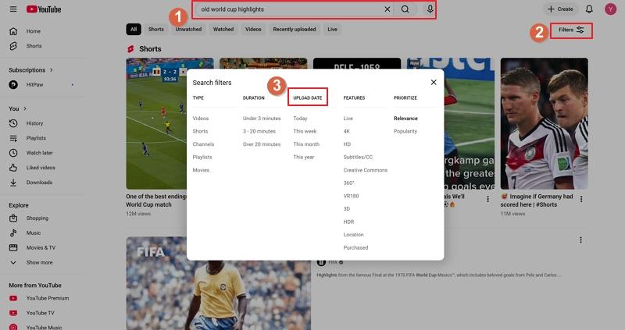The height and width of the screenshot is (330, 625).
Task: Start voice search with microphone
Action: pyautogui.click(x=430, y=9)
